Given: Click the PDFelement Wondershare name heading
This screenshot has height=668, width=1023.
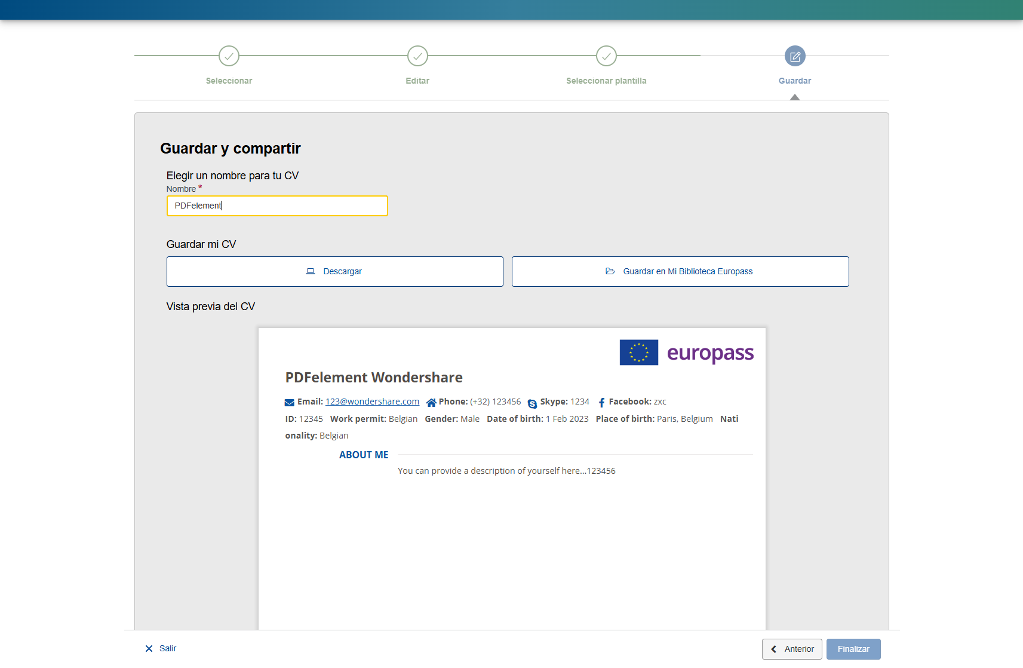Looking at the screenshot, I should (x=374, y=378).
